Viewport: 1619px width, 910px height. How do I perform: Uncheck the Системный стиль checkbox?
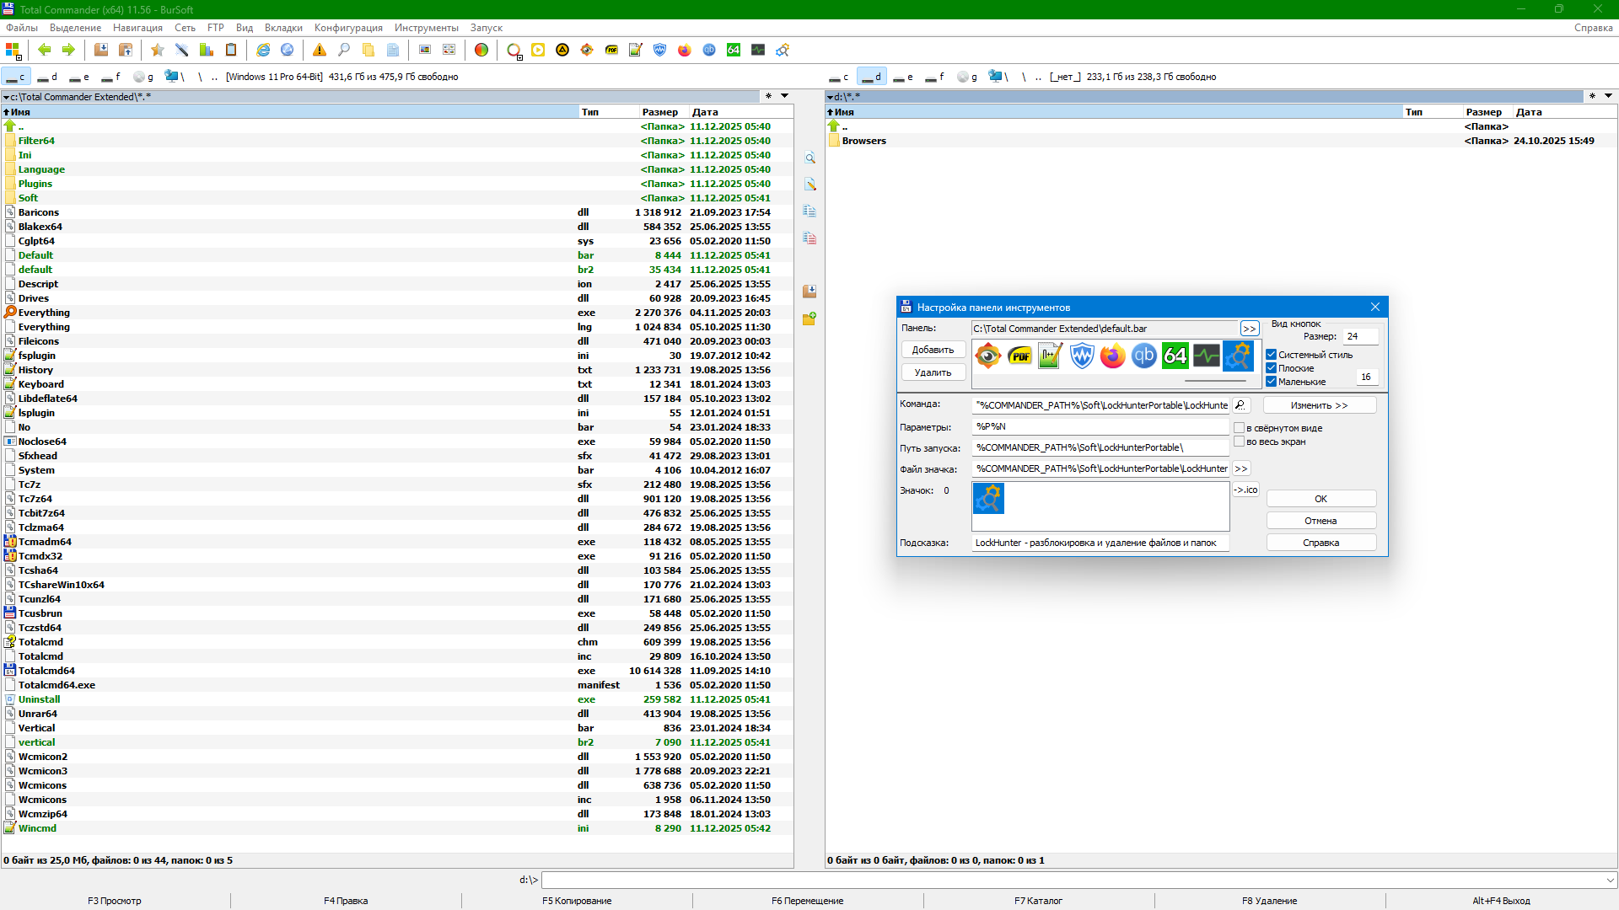[1271, 355]
